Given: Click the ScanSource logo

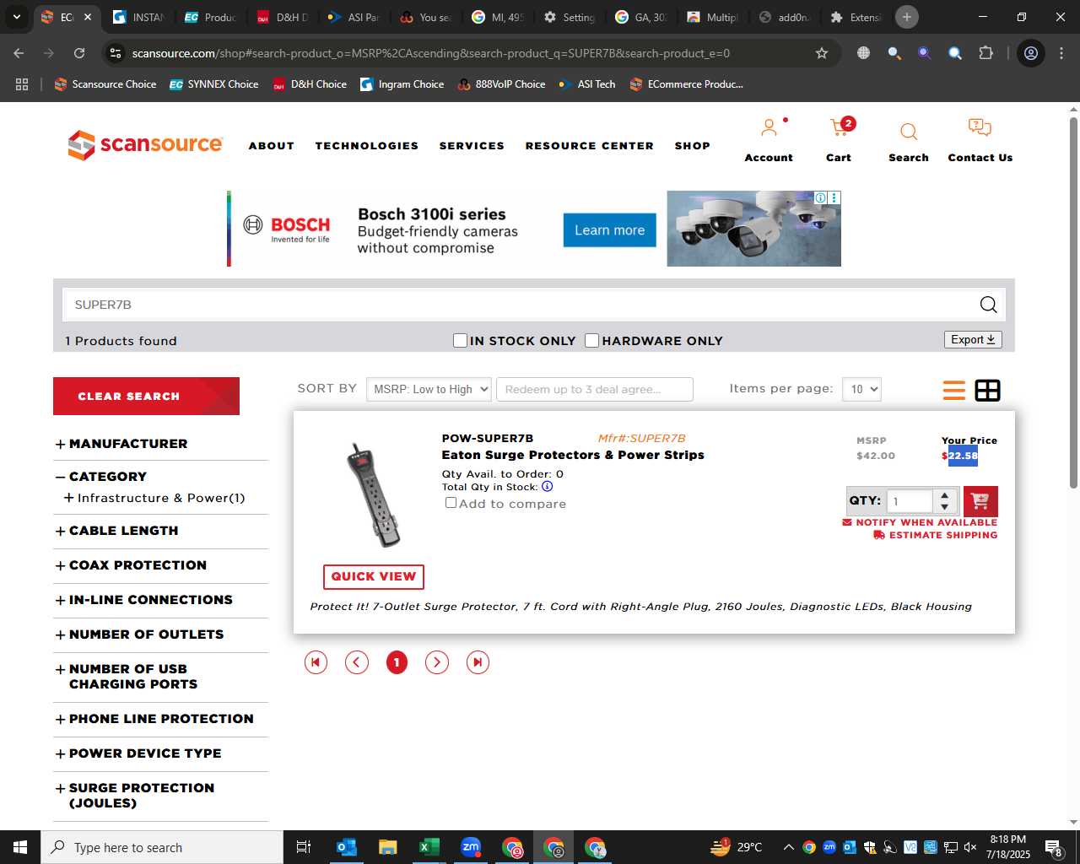Looking at the screenshot, I should point(145,145).
